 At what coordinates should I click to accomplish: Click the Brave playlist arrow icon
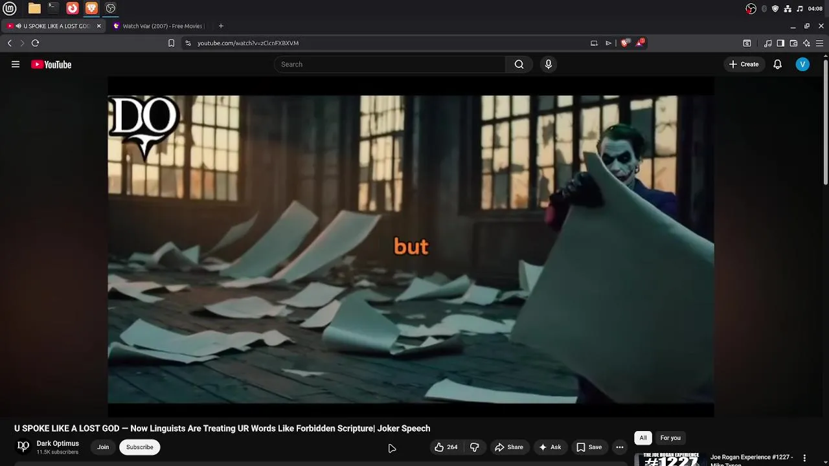(608, 43)
